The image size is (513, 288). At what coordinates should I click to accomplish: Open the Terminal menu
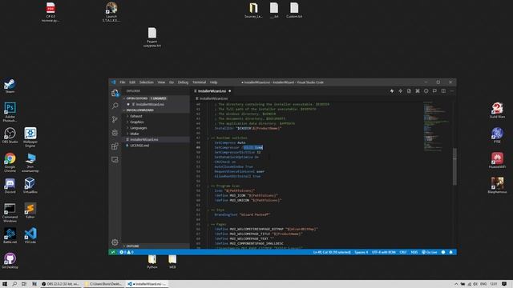pos(199,82)
